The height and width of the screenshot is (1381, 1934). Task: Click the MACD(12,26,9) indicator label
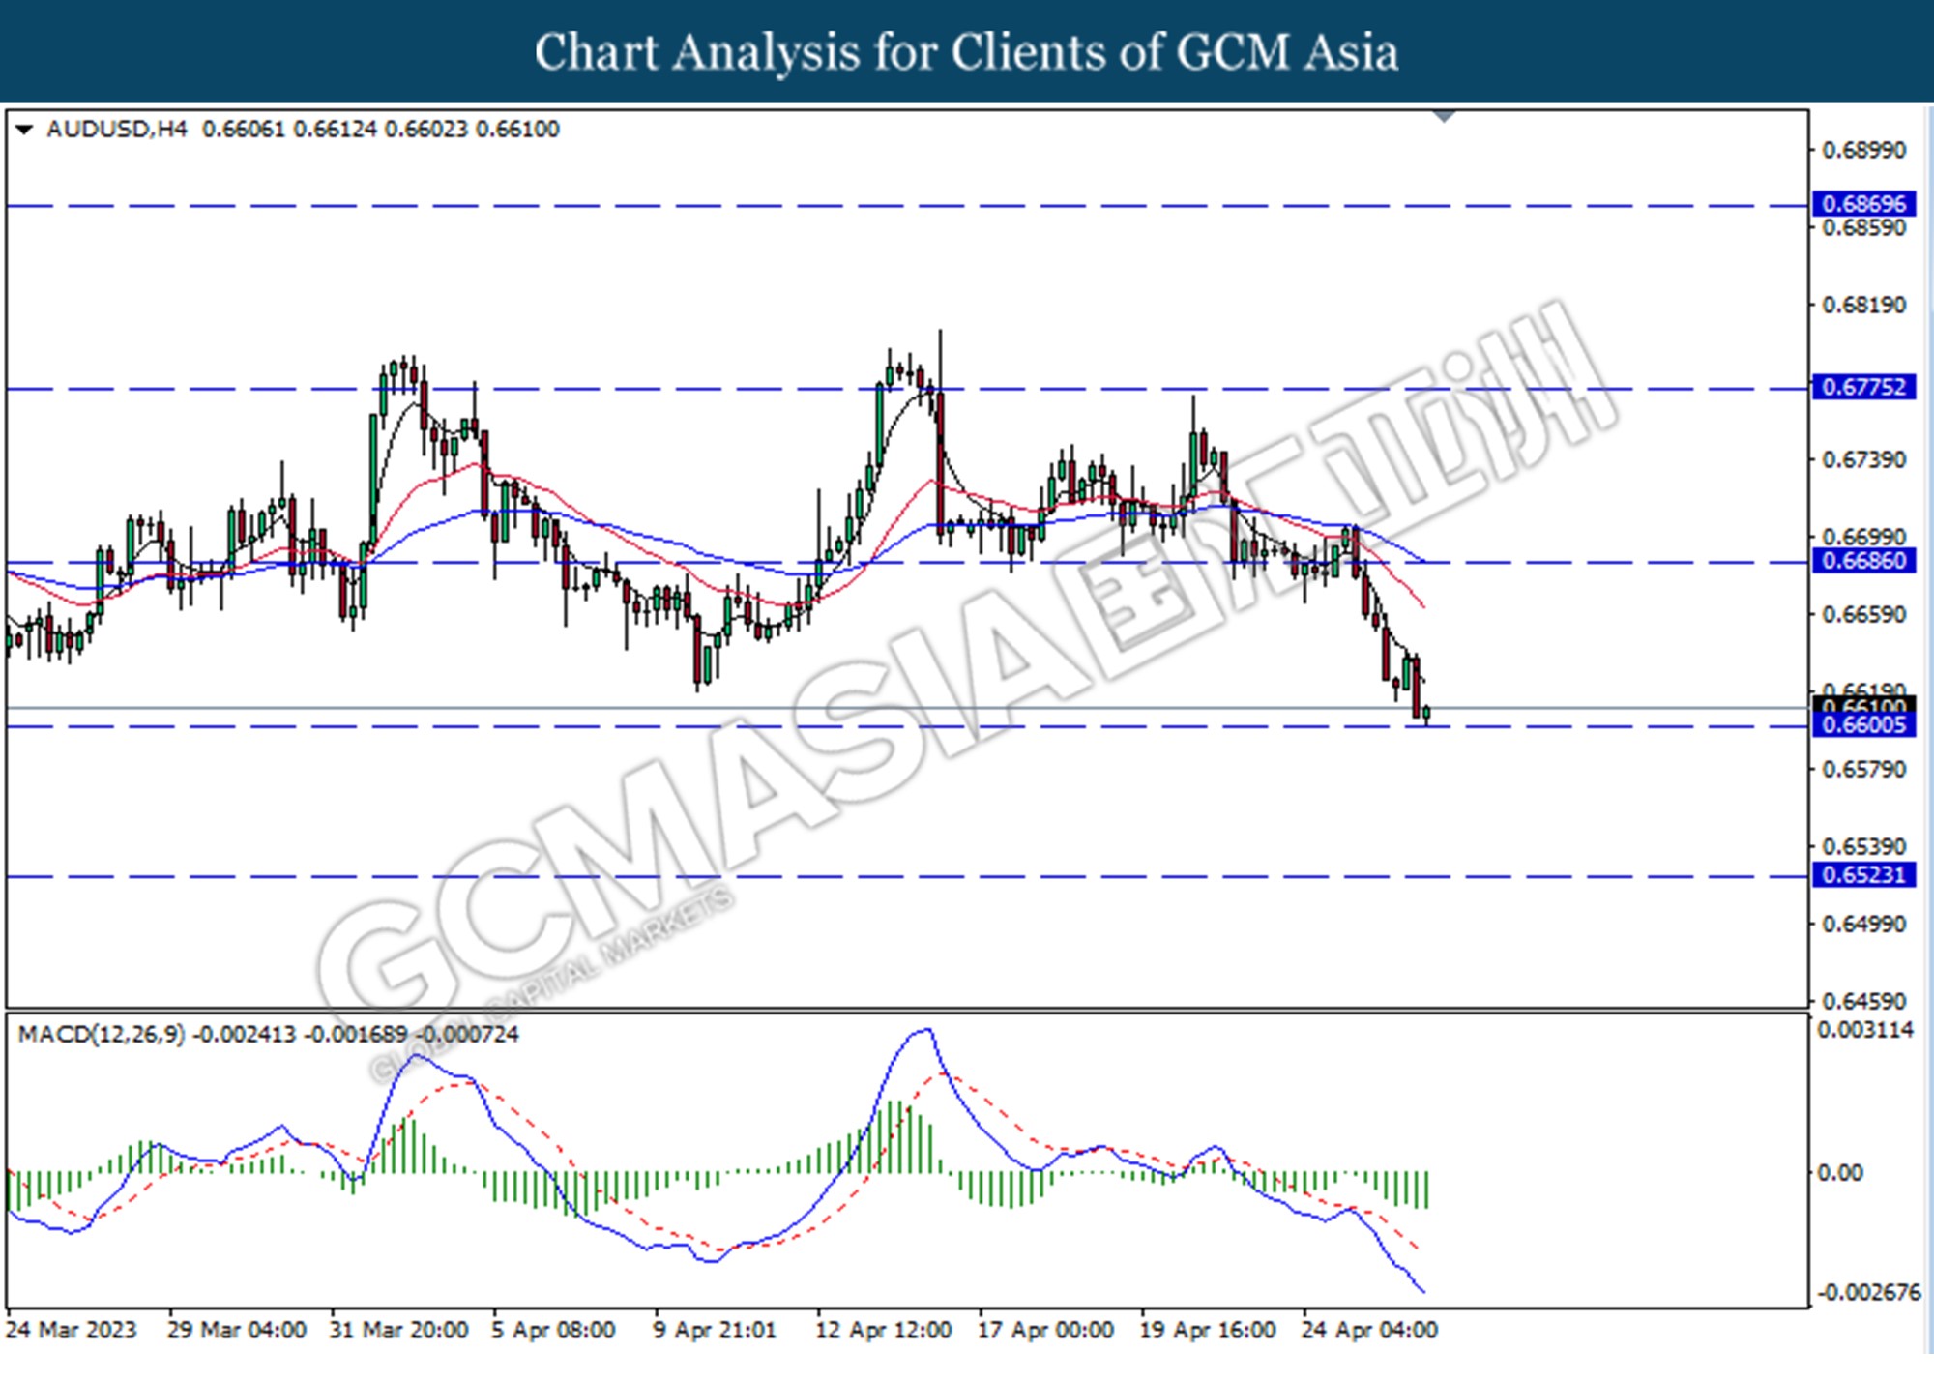coord(102,1035)
